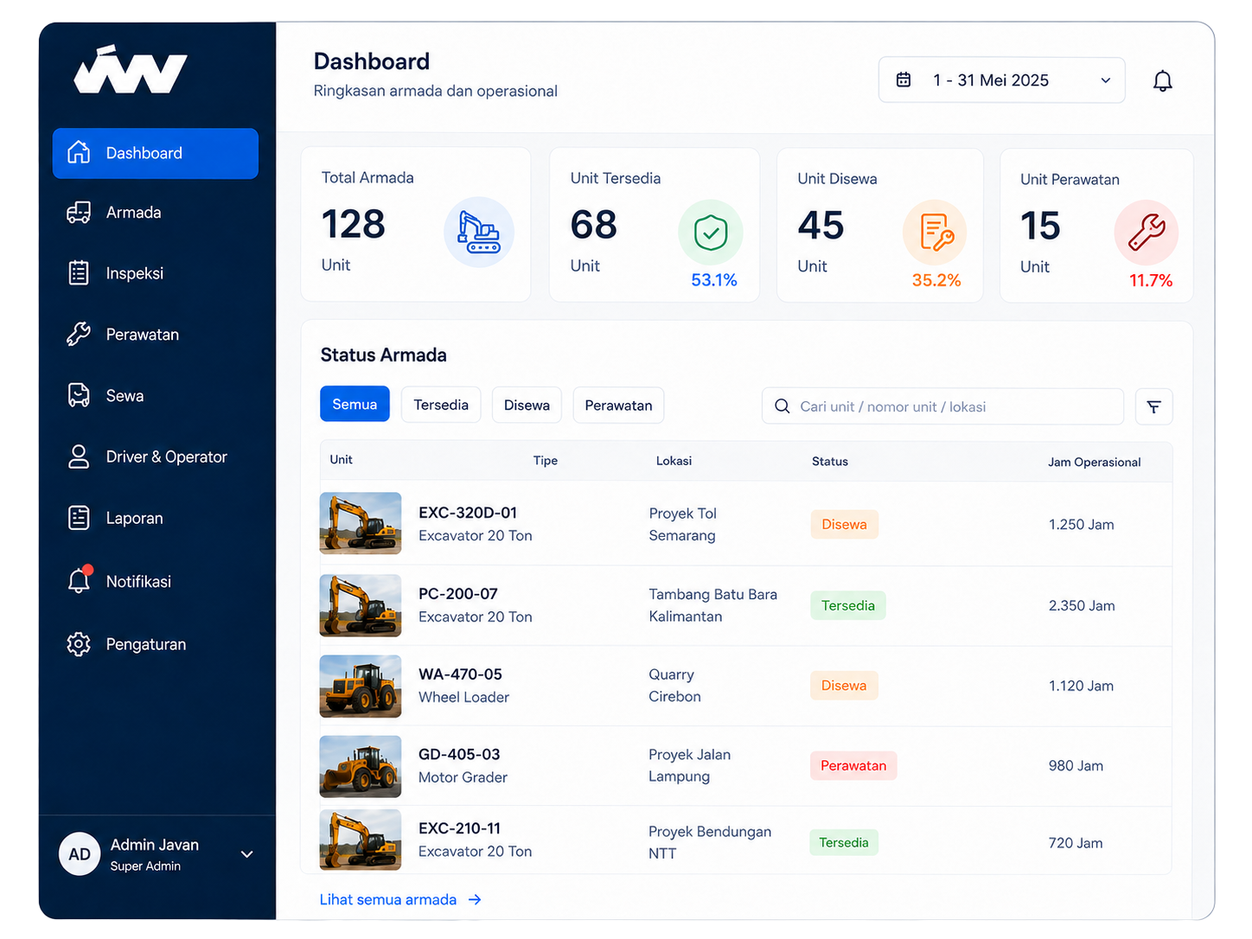Click the company logo in sidebar
Image resolution: width=1252 pixels, height=939 pixels.
click(131, 69)
